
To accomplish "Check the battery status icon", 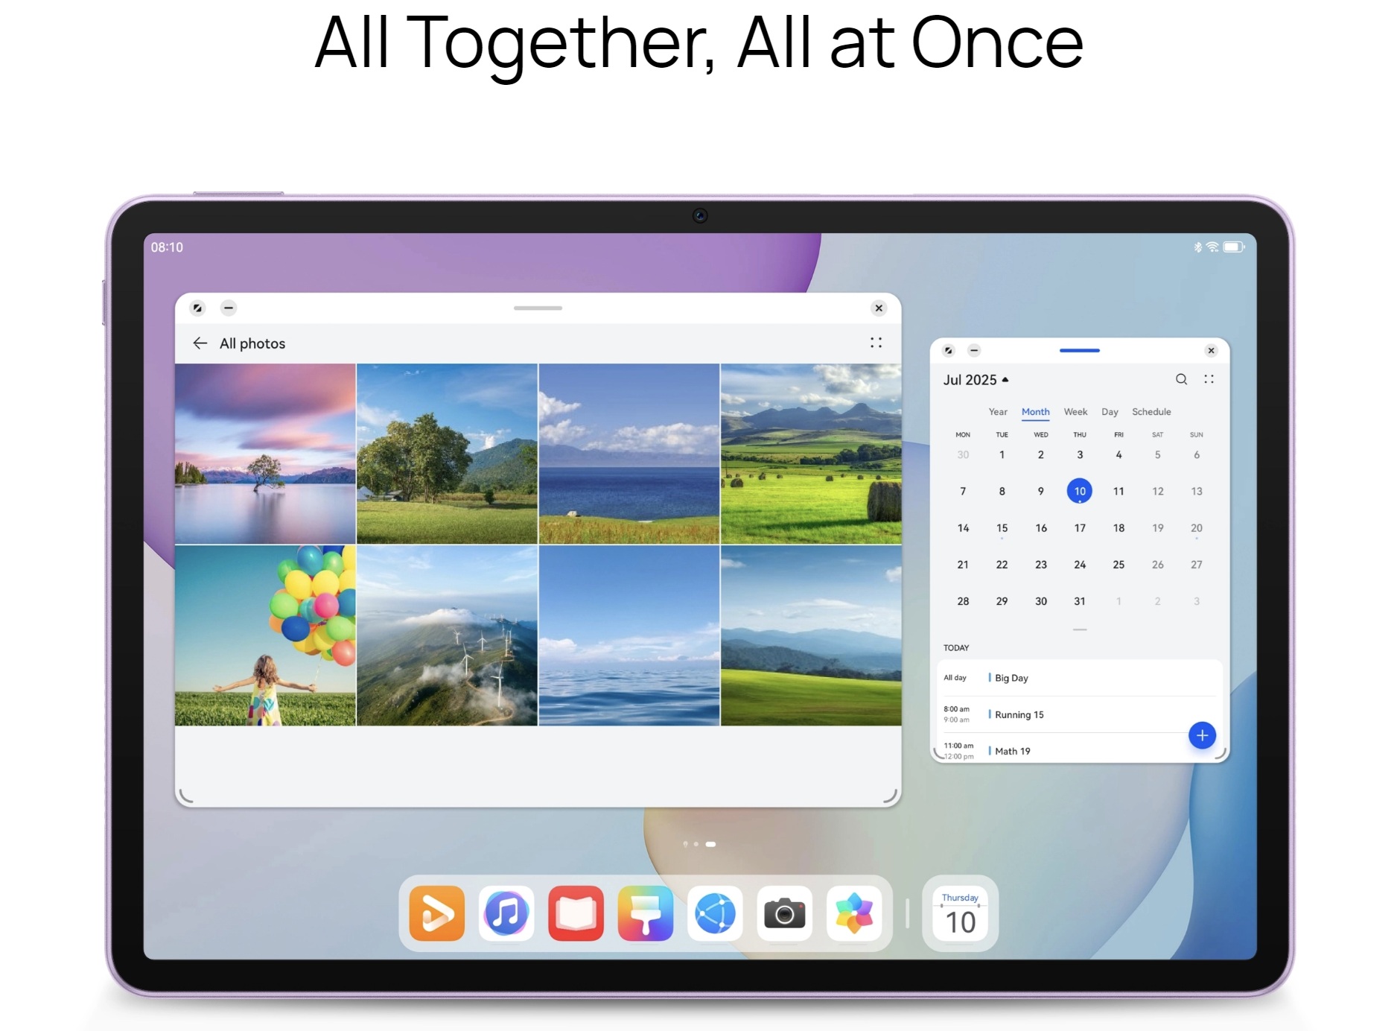I will 1234,247.
